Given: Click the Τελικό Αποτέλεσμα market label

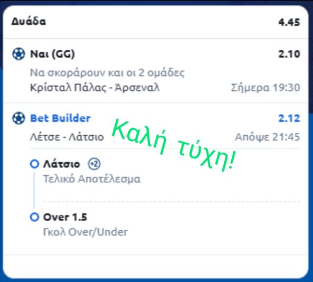Looking at the screenshot, I should (92, 178).
